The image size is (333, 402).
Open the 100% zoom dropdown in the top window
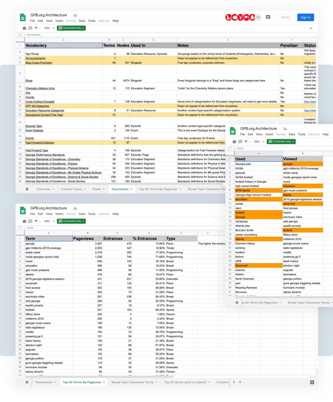(49, 28)
